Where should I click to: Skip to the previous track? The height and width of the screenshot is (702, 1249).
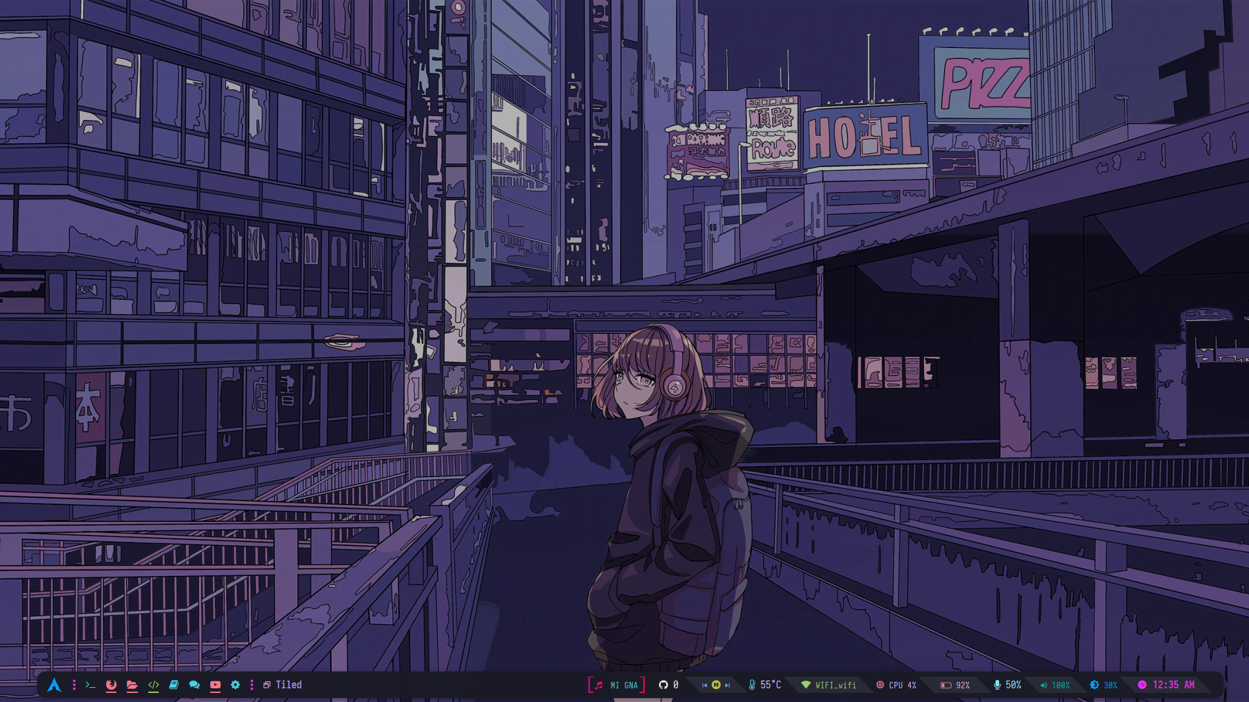(704, 685)
